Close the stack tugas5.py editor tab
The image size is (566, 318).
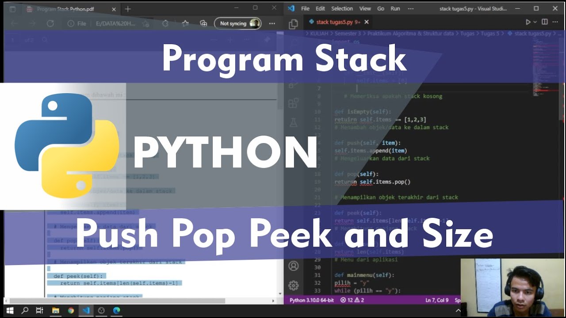pyautogui.click(x=366, y=22)
